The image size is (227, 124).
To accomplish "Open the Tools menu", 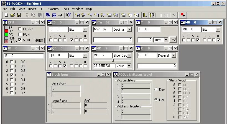I will click(65, 9).
